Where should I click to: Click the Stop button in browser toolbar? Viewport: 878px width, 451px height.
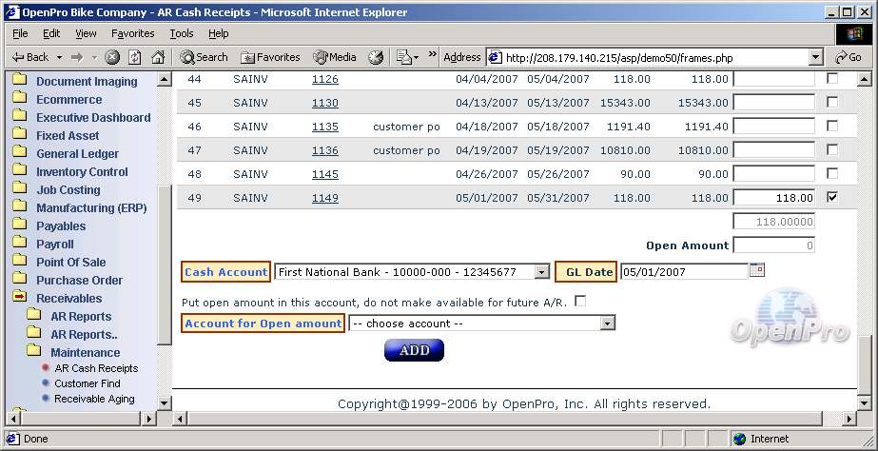click(113, 57)
